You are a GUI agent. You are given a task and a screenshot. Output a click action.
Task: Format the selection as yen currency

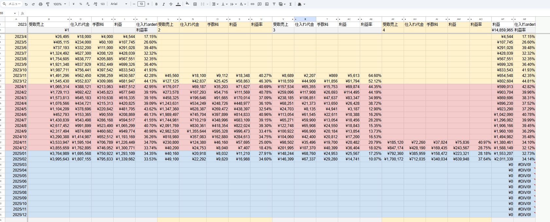[73, 4]
